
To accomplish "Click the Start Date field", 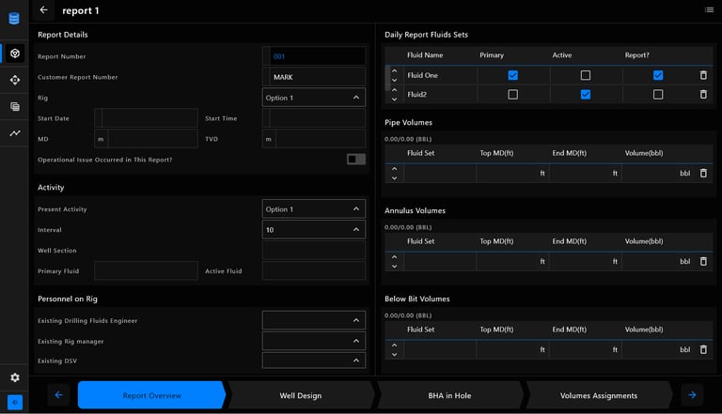I will click(x=146, y=118).
